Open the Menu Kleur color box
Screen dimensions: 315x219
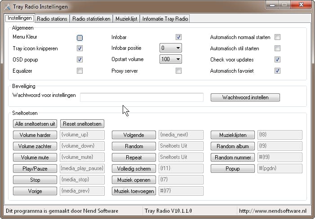(80, 38)
